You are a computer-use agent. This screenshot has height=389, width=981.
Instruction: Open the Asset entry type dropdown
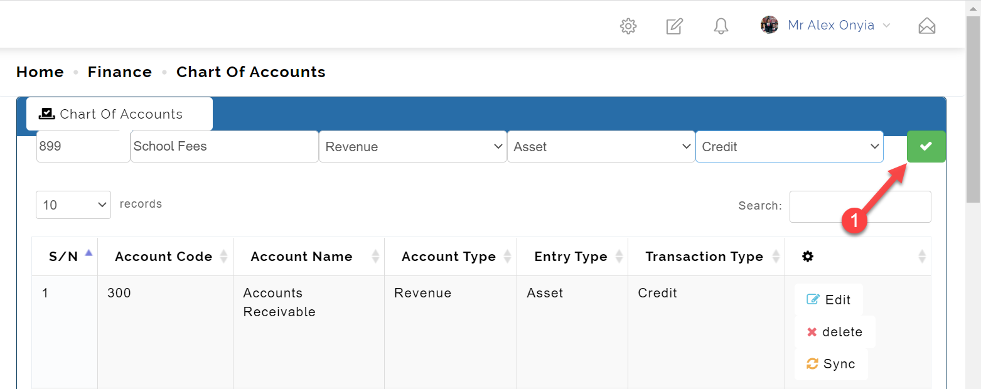tap(601, 146)
